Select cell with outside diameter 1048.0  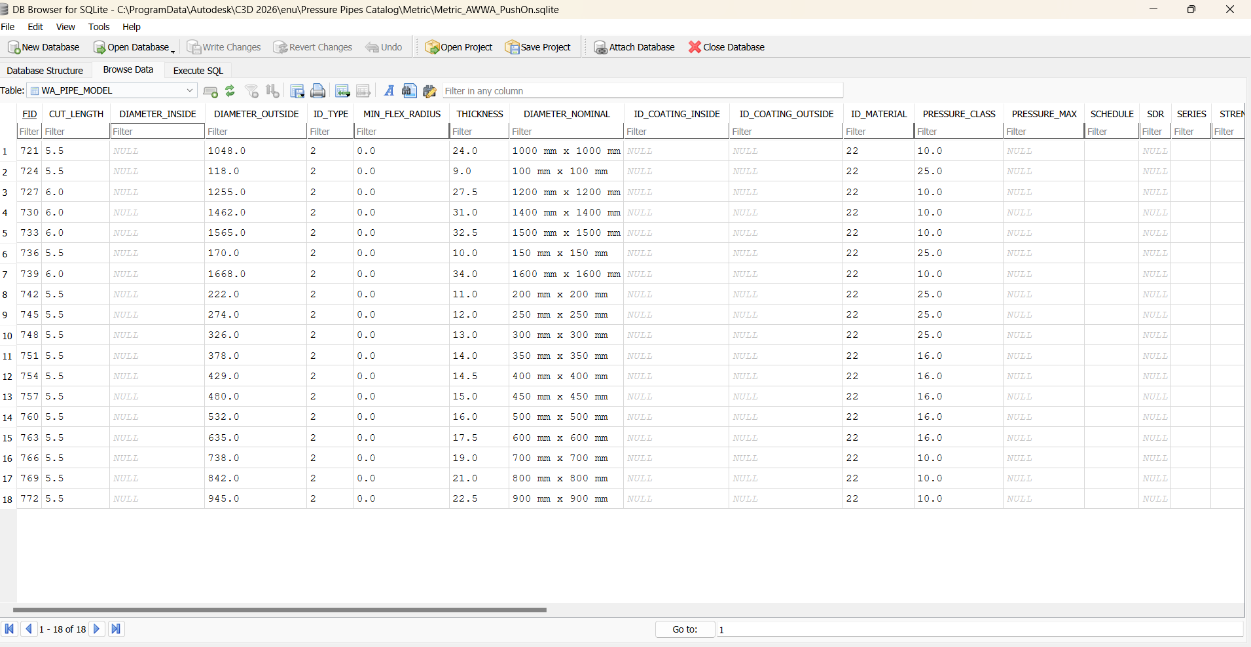coord(256,151)
